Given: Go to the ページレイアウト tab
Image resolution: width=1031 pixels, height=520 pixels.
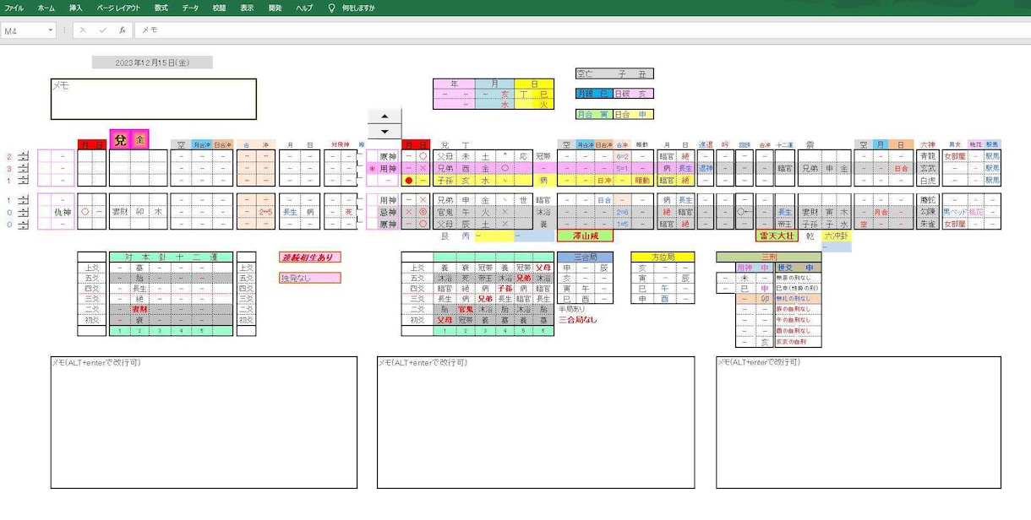Looking at the screenshot, I should (x=118, y=8).
